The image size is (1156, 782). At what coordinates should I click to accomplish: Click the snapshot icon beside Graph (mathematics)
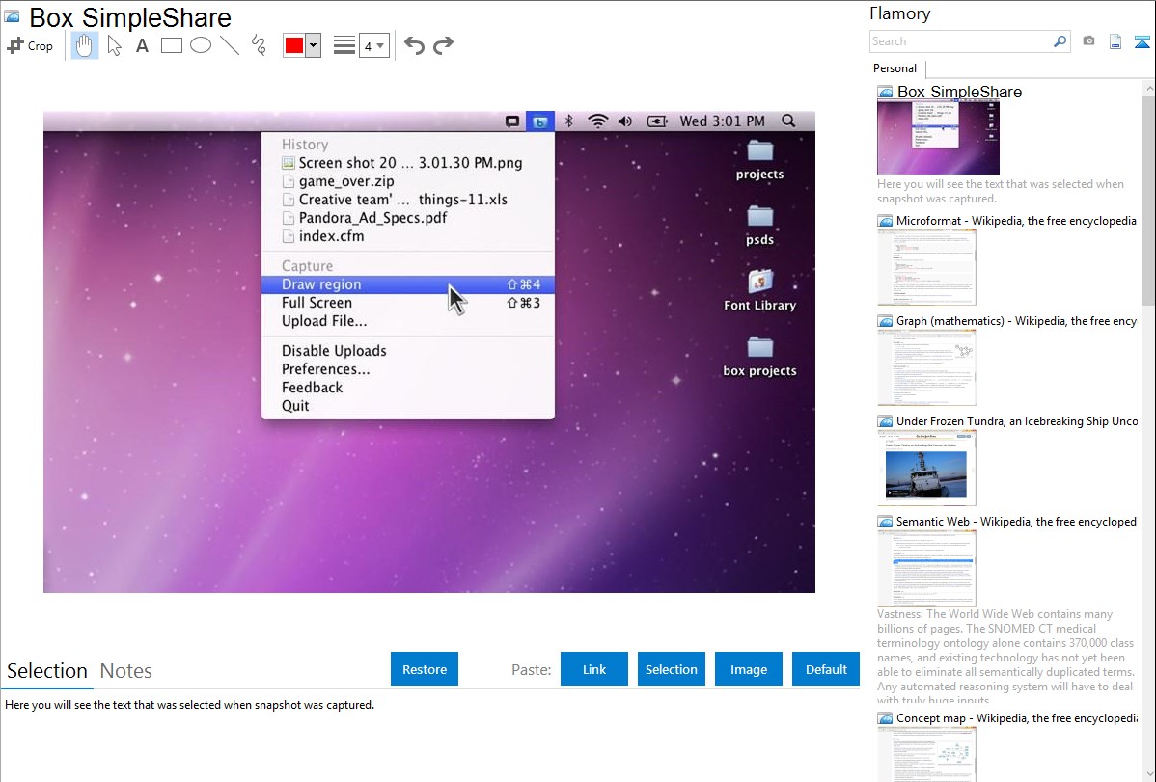(885, 321)
